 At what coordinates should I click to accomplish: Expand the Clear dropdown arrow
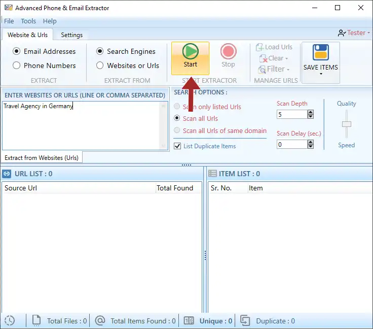287,58
